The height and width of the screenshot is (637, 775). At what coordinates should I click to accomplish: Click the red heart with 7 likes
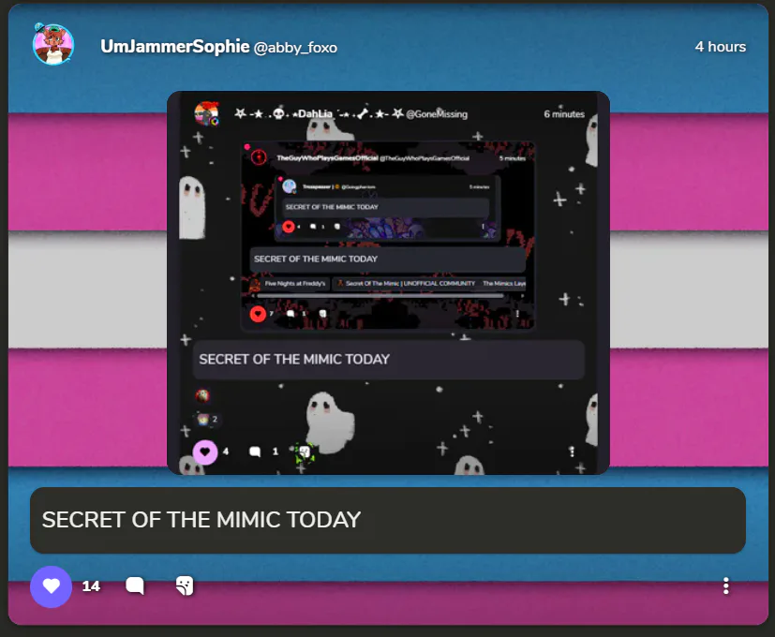(258, 314)
